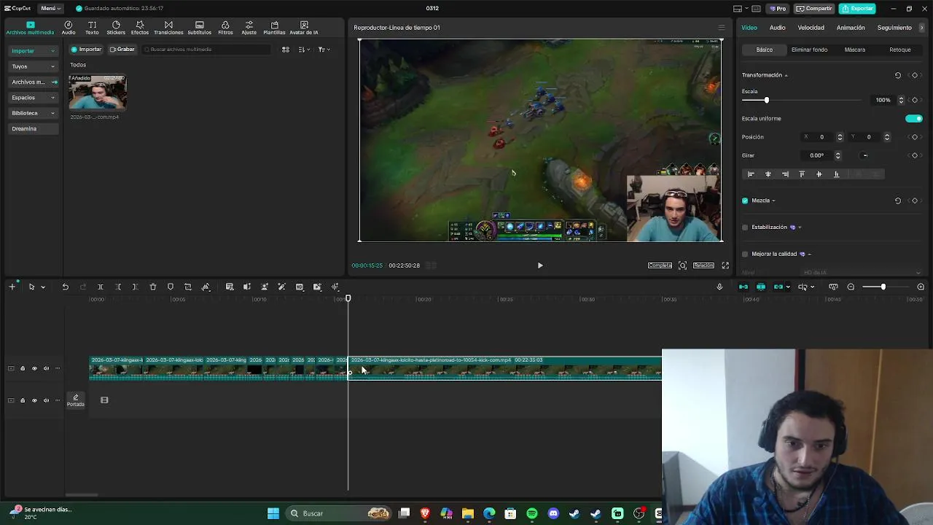Switch to the Velocidad tab
The width and height of the screenshot is (933, 525).
[811, 28]
